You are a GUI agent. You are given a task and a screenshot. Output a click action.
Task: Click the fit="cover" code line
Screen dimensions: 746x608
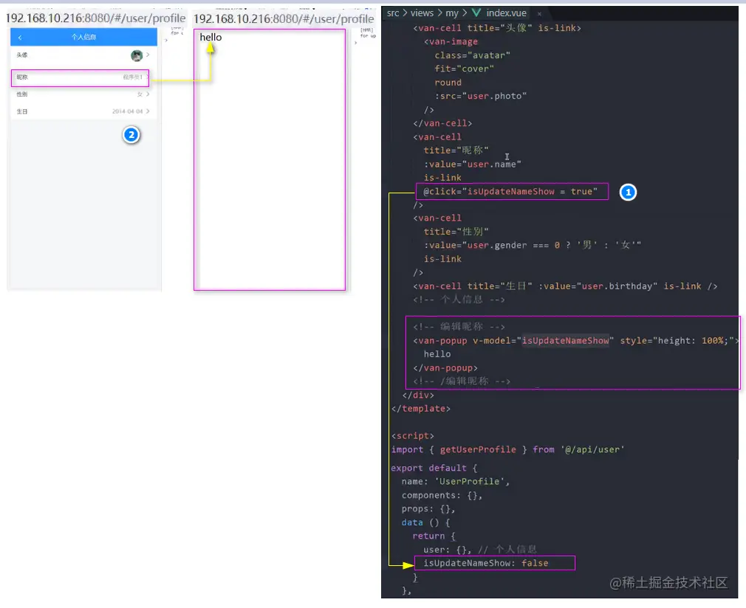(464, 69)
